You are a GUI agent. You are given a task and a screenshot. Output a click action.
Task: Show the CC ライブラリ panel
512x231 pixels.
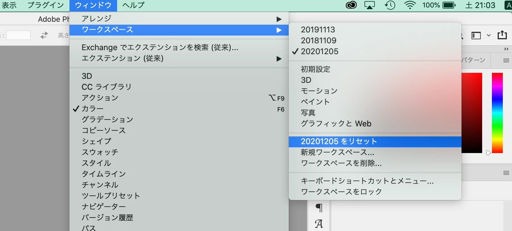coord(179,87)
